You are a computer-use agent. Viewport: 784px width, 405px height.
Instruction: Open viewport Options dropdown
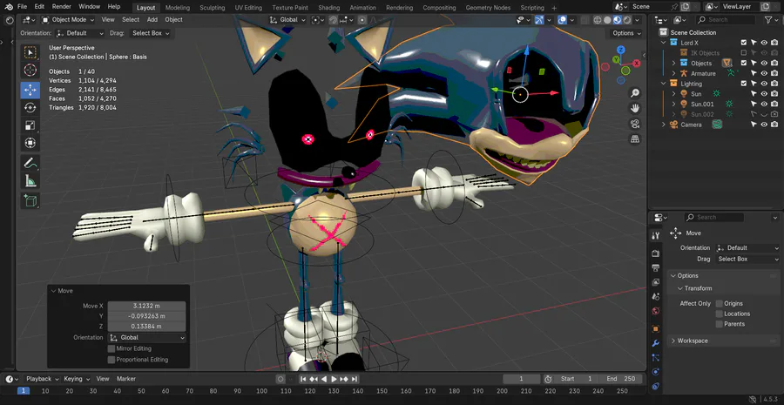[x=626, y=33]
